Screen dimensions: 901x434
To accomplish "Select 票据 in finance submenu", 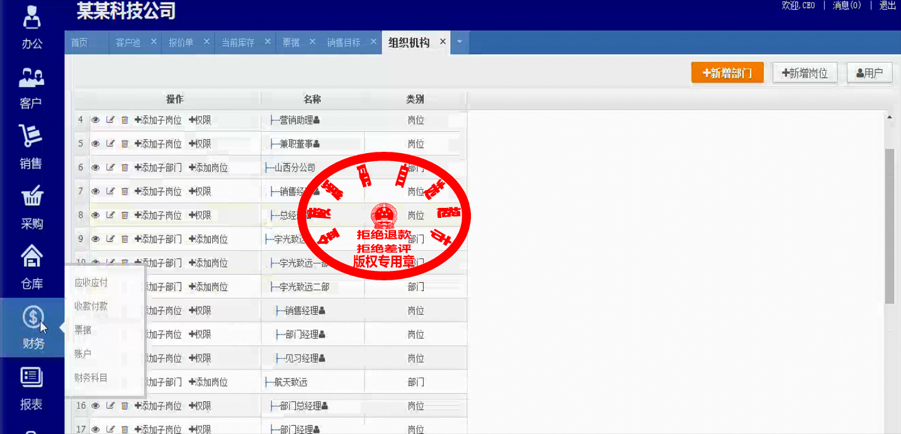I will click(83, 330).
